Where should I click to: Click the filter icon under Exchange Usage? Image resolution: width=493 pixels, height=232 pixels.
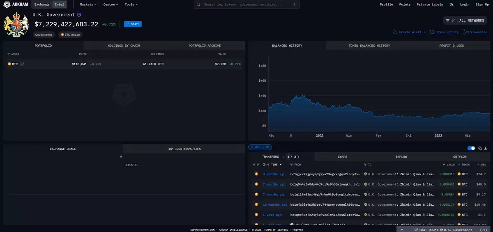(x=121, y=156)
